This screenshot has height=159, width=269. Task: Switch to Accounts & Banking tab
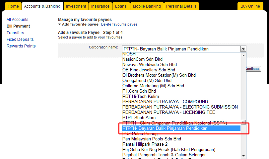coord(42,6)
